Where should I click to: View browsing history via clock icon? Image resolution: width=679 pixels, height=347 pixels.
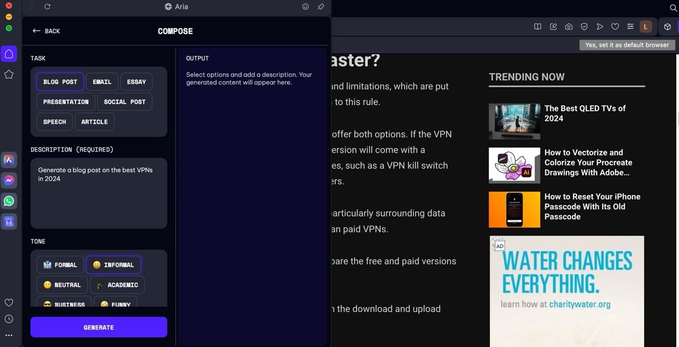[9, 318]
